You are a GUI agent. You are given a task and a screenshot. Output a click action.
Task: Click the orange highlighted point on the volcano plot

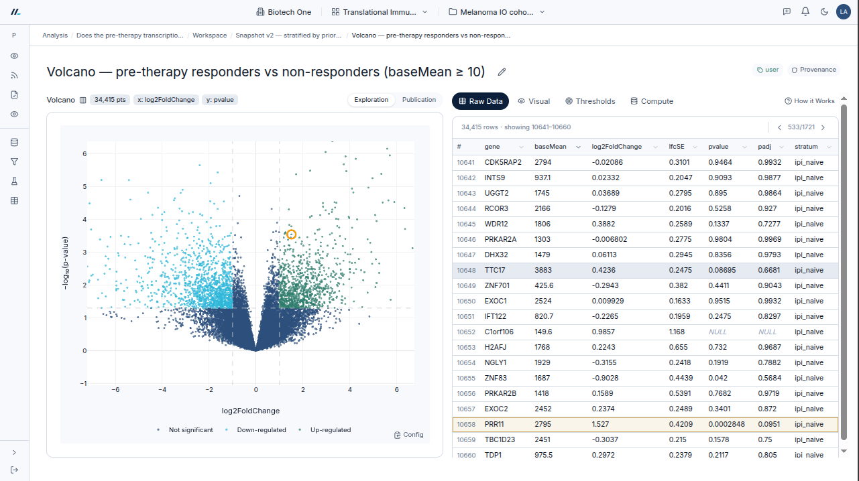[291, 234]
